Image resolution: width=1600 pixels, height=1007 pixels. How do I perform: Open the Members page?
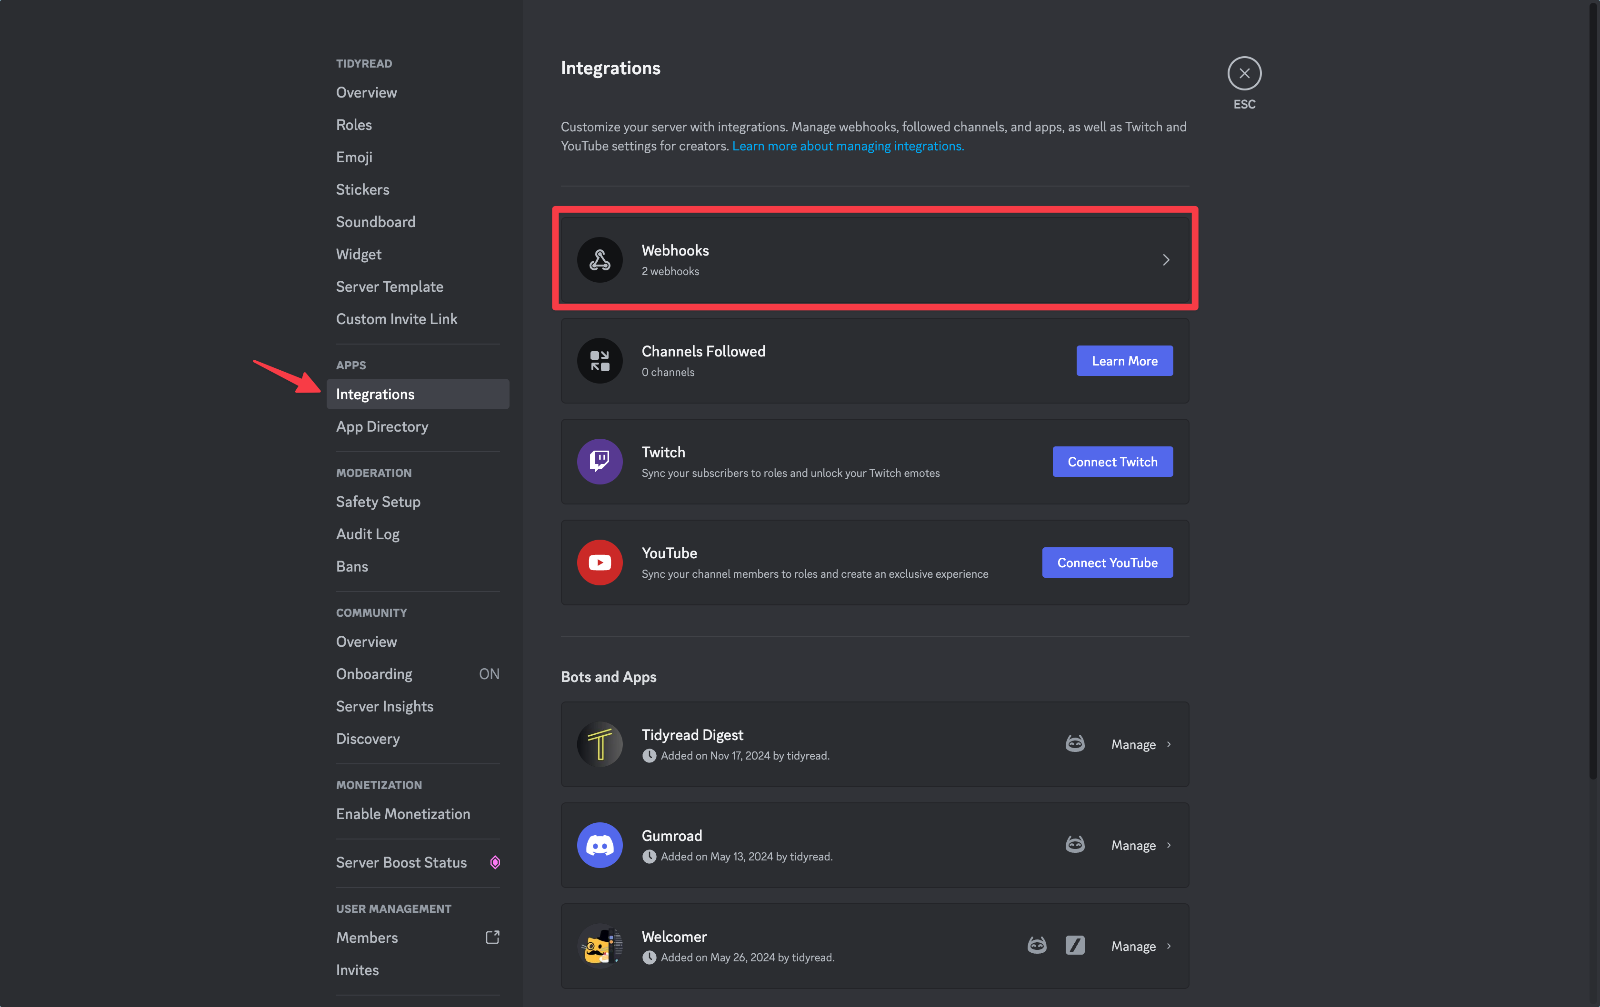[x=418, y=937]
